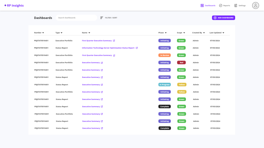The width and height of the screenshot is (264, 148).
Task: Open the Filter / Sort icon
Action: tap(102, 18)
